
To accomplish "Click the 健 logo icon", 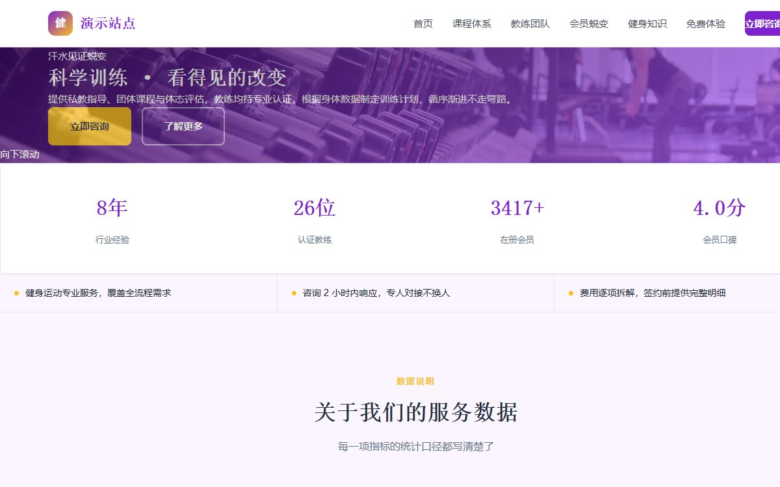I will tap(60, 23).
